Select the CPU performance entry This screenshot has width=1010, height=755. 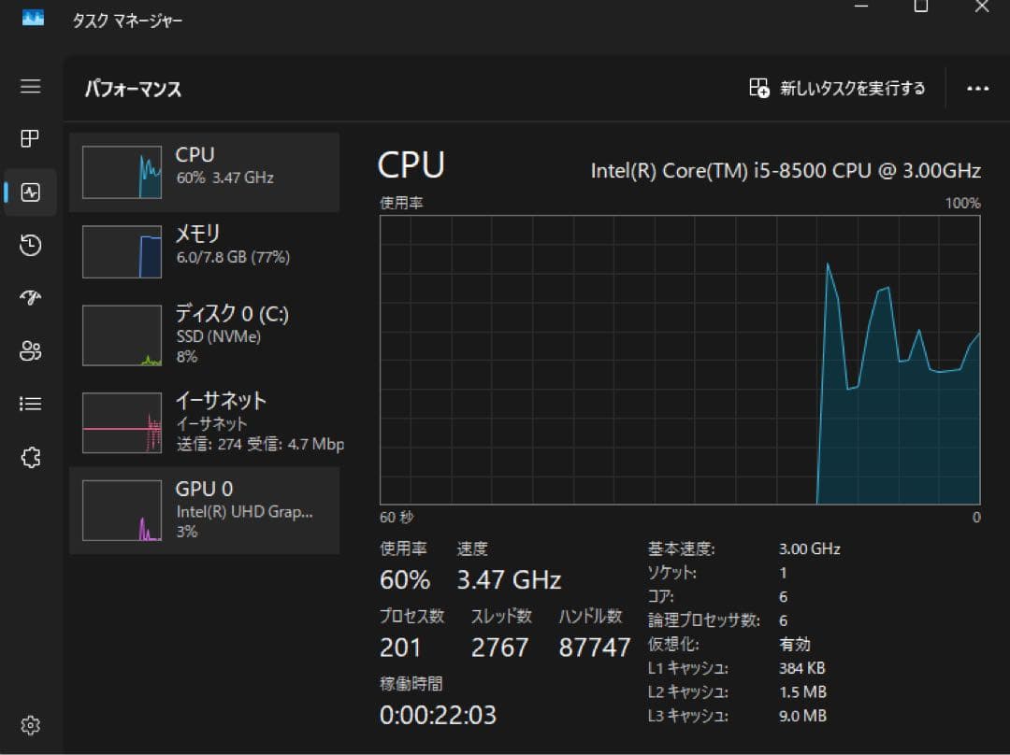[205, 172]
